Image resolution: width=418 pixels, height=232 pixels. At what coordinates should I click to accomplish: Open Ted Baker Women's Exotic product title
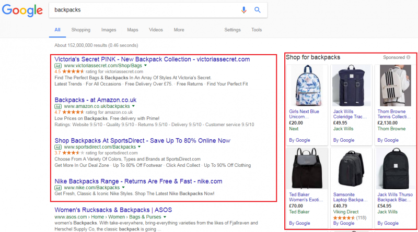tap(306, 197)
